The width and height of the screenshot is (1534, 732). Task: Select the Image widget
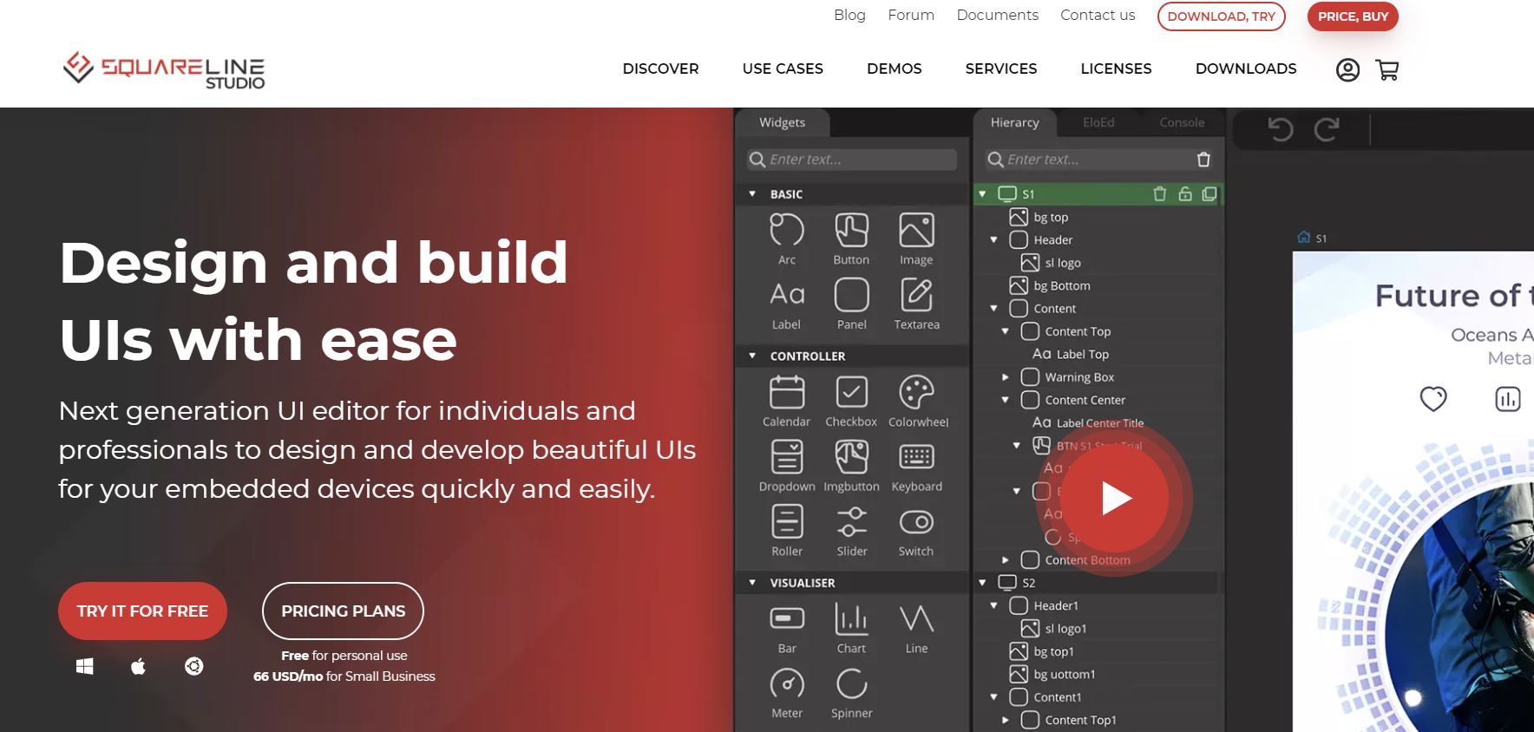tap(916, 239)
